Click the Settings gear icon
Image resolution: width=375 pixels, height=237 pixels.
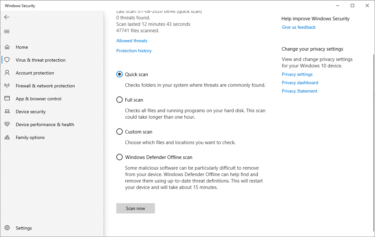pos(7,228)
